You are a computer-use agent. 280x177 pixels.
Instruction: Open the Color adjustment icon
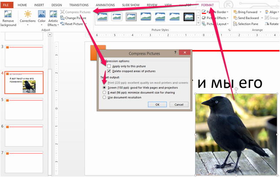(x=41, y=14)
